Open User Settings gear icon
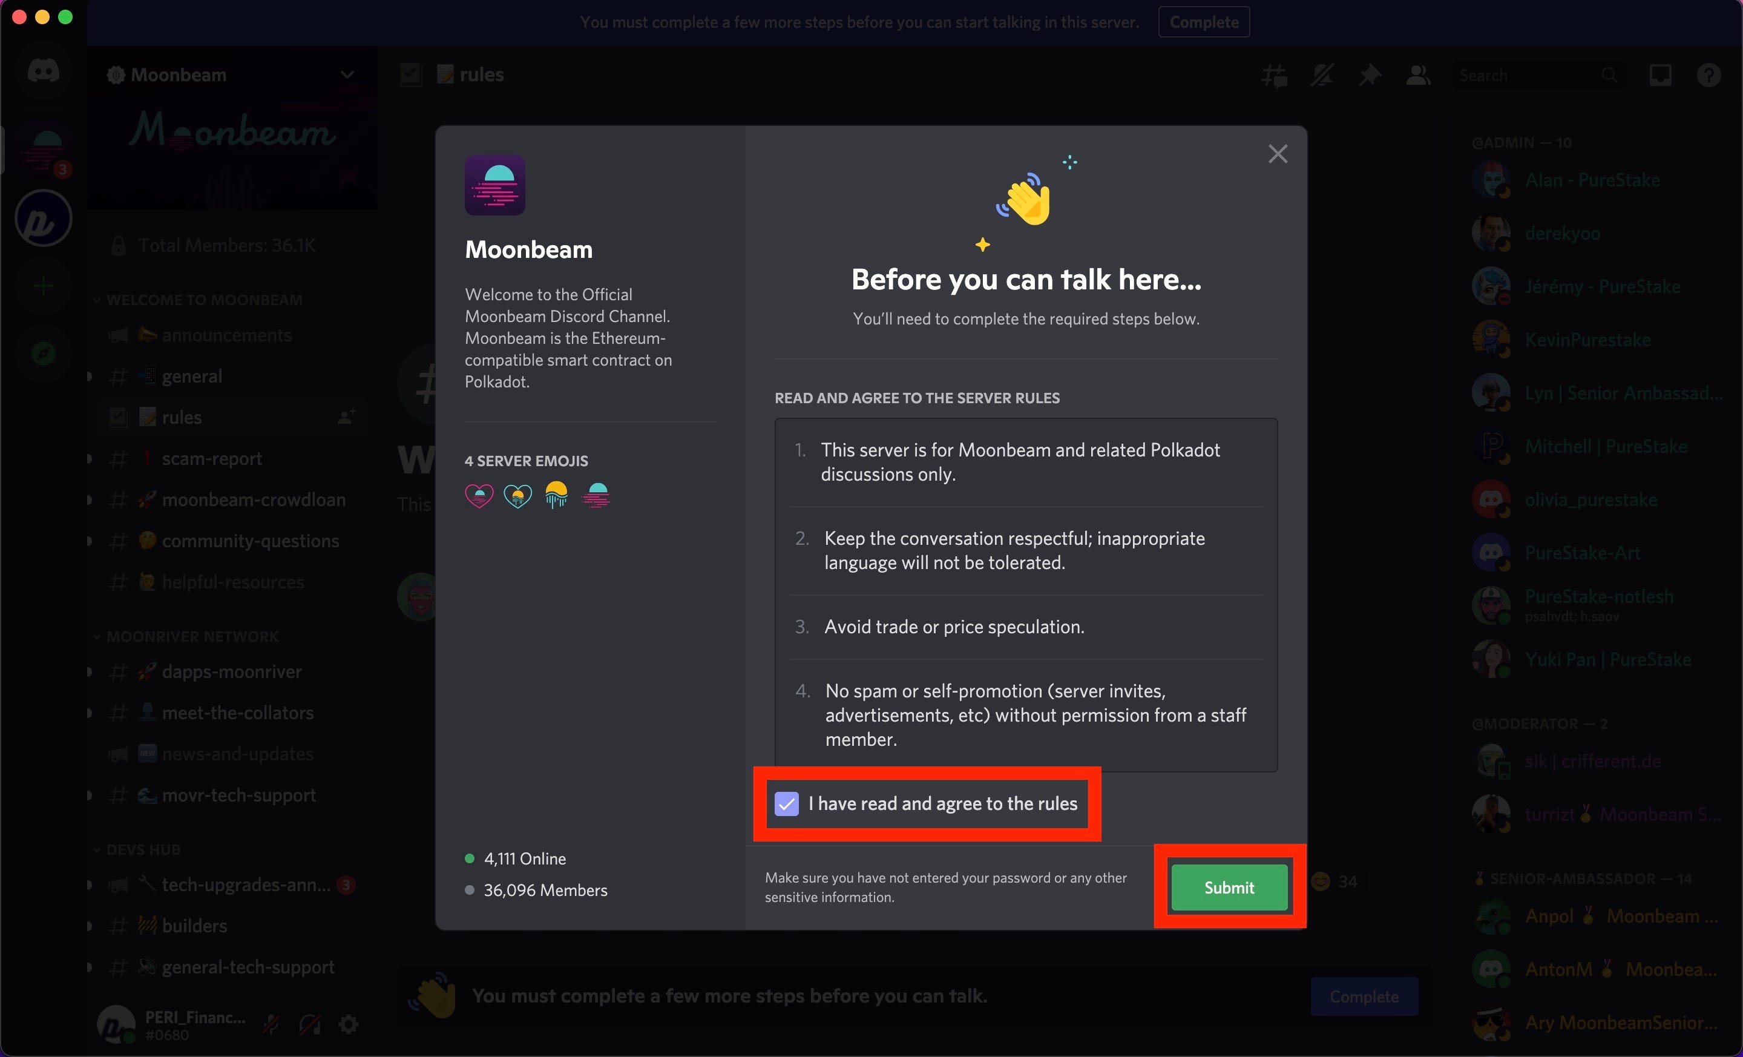The image size is (1743, 1057). tap(348, 1023)
